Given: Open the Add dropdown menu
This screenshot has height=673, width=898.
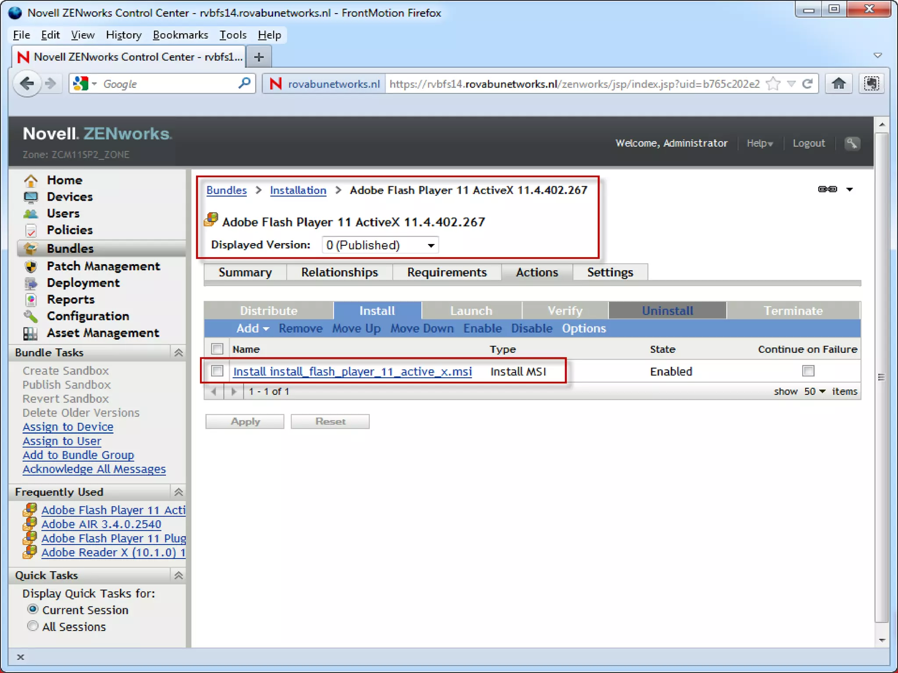Looking at the screenshot, I should pyautogui.click(x=253, y=329).
